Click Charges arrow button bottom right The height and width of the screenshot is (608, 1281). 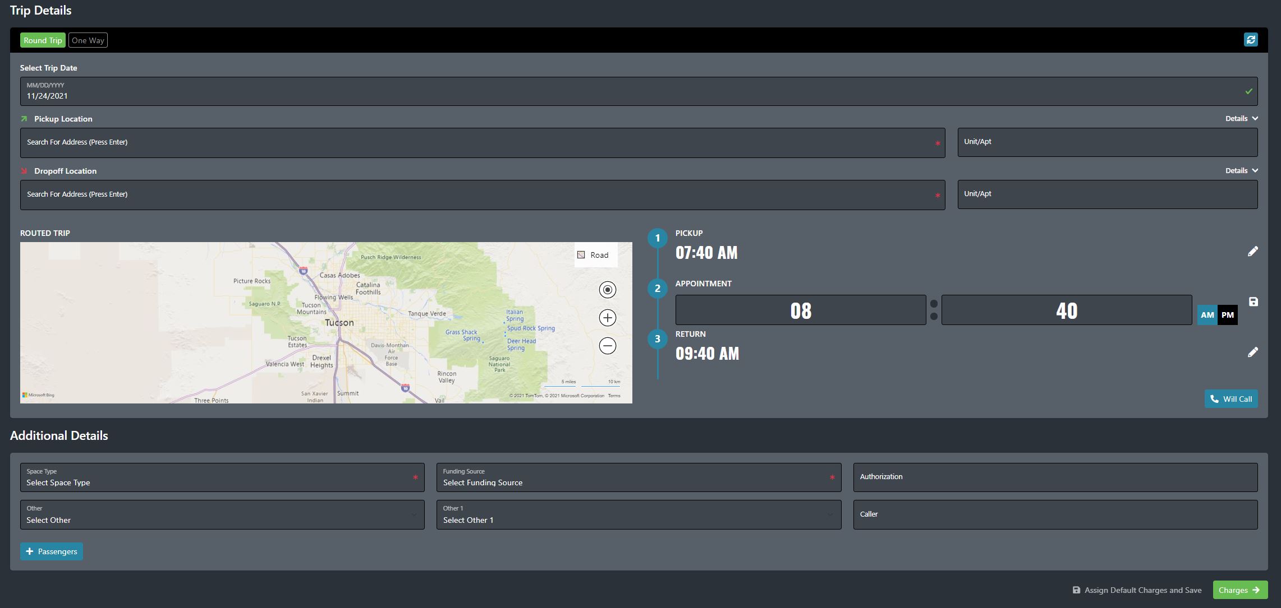pos(1239,590)
